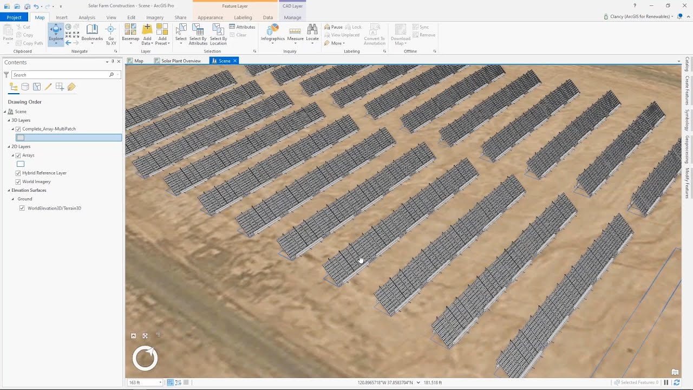Open Select By Attributes
Viewport: 693px width, 390px height.
[x=198, y=35]
